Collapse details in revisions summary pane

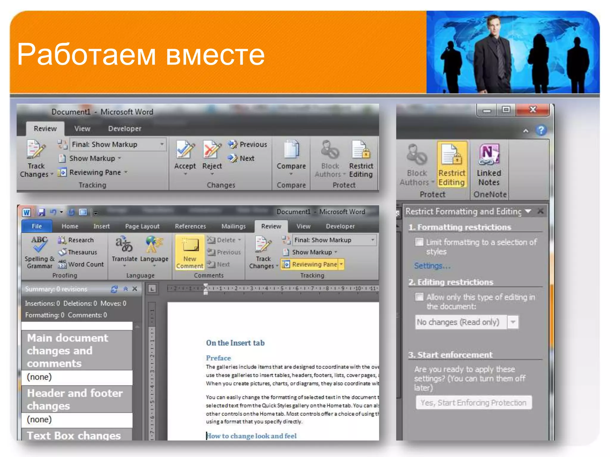[x=125, y=289]
